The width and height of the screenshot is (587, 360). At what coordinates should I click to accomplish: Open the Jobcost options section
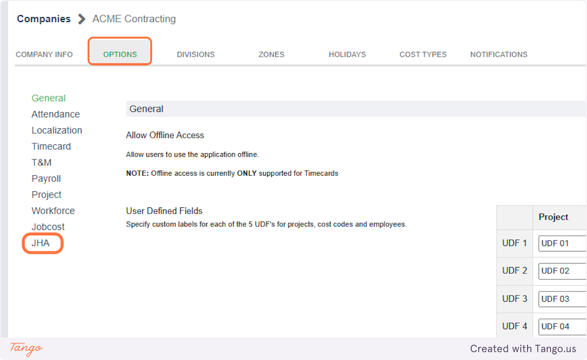pyautogui.click(x=48, y=227)
